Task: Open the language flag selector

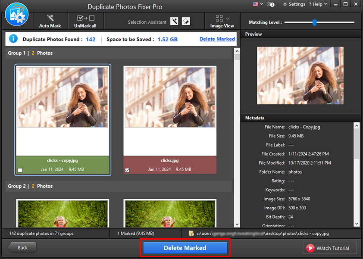Action: tap(258, 4)
